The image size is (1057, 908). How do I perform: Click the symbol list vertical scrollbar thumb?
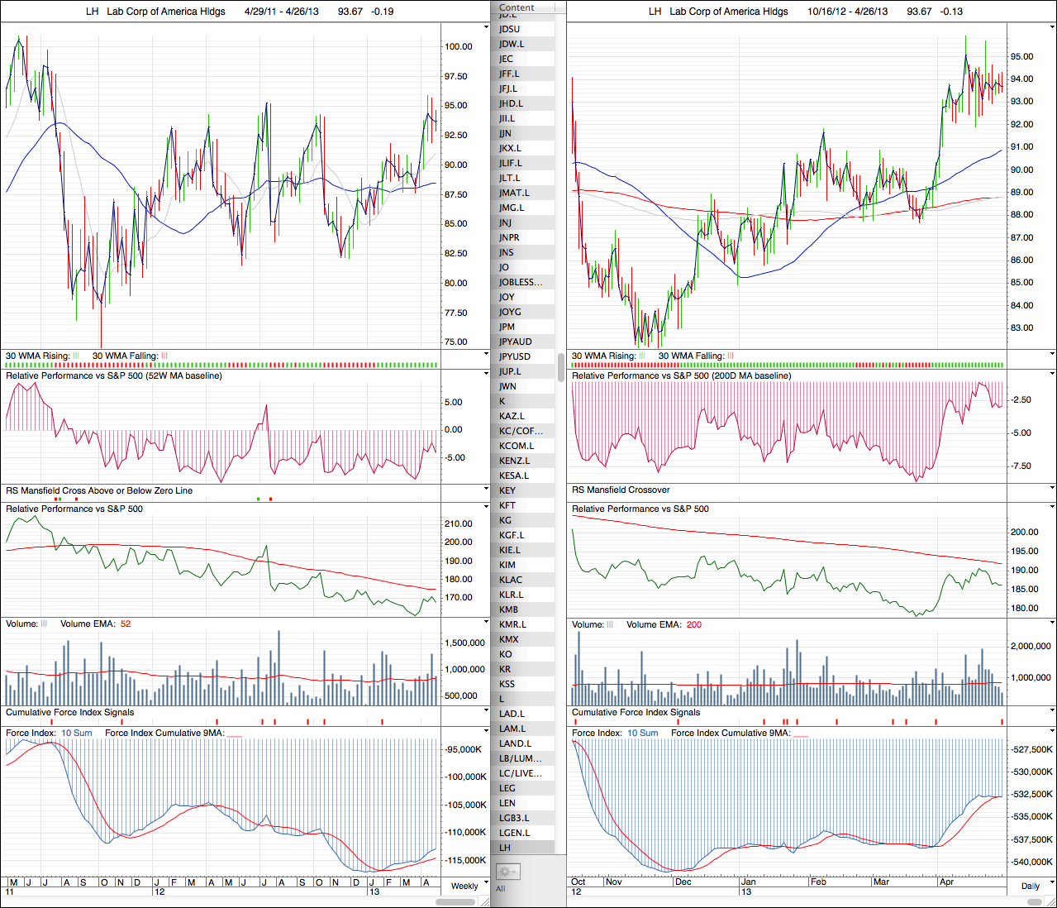pyautogui.click(x=561, y=366)
